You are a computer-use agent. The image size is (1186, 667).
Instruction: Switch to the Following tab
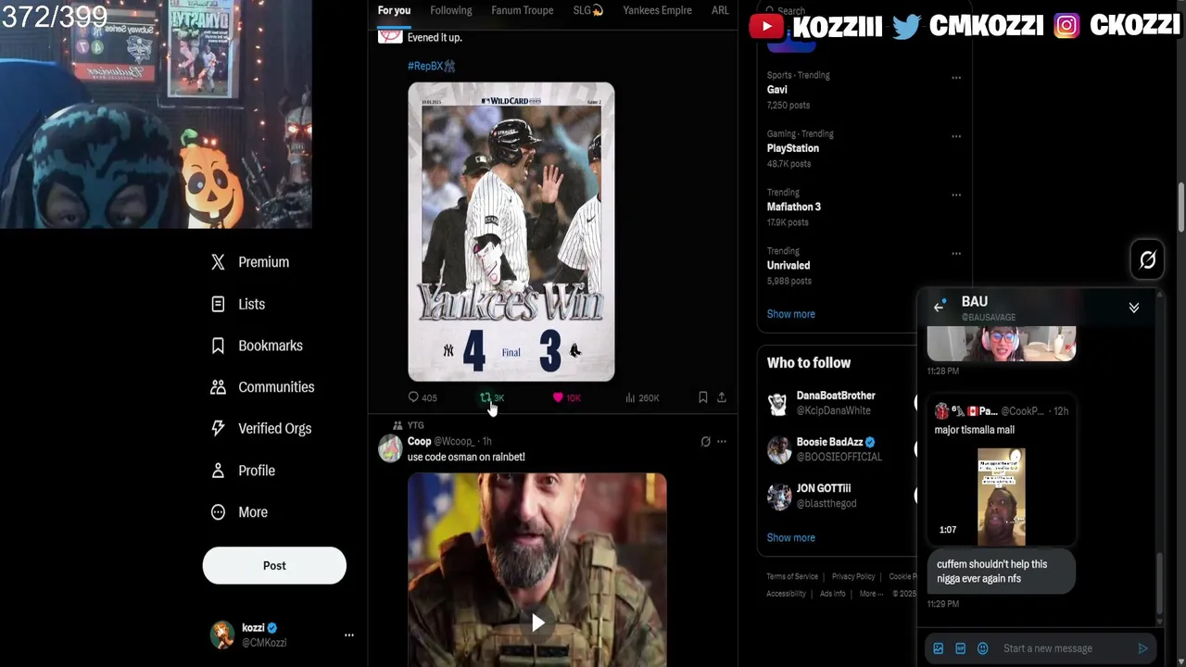[x=451, y=10]
